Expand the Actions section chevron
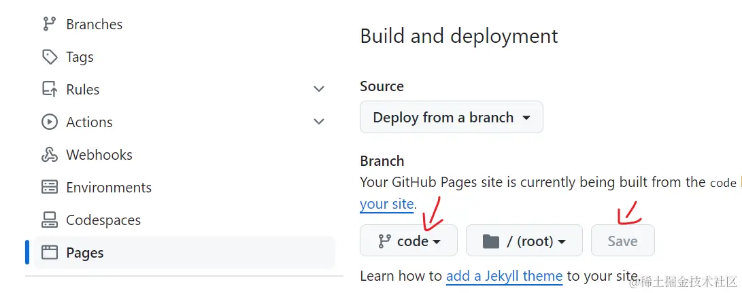 (x=320, y=122)
